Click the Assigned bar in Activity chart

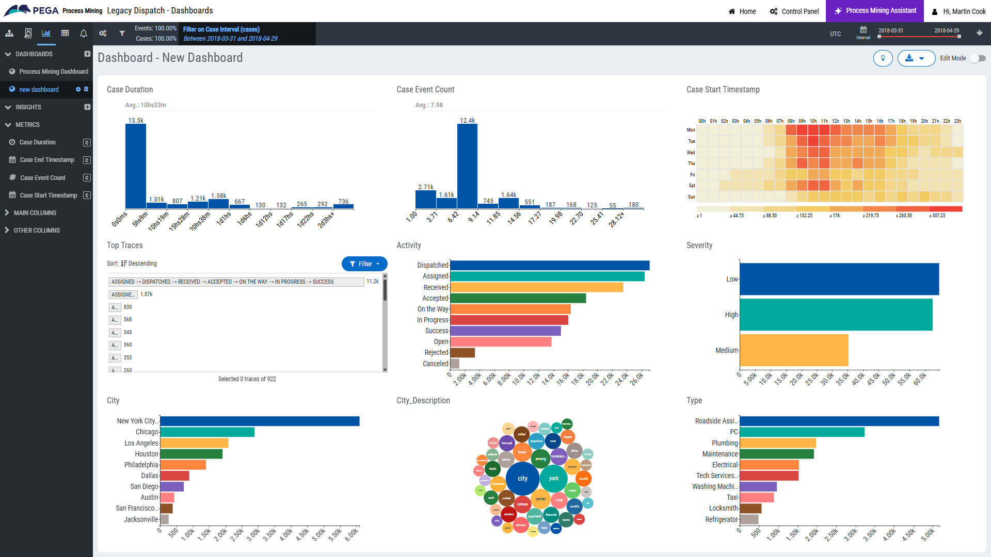point(548,276)
